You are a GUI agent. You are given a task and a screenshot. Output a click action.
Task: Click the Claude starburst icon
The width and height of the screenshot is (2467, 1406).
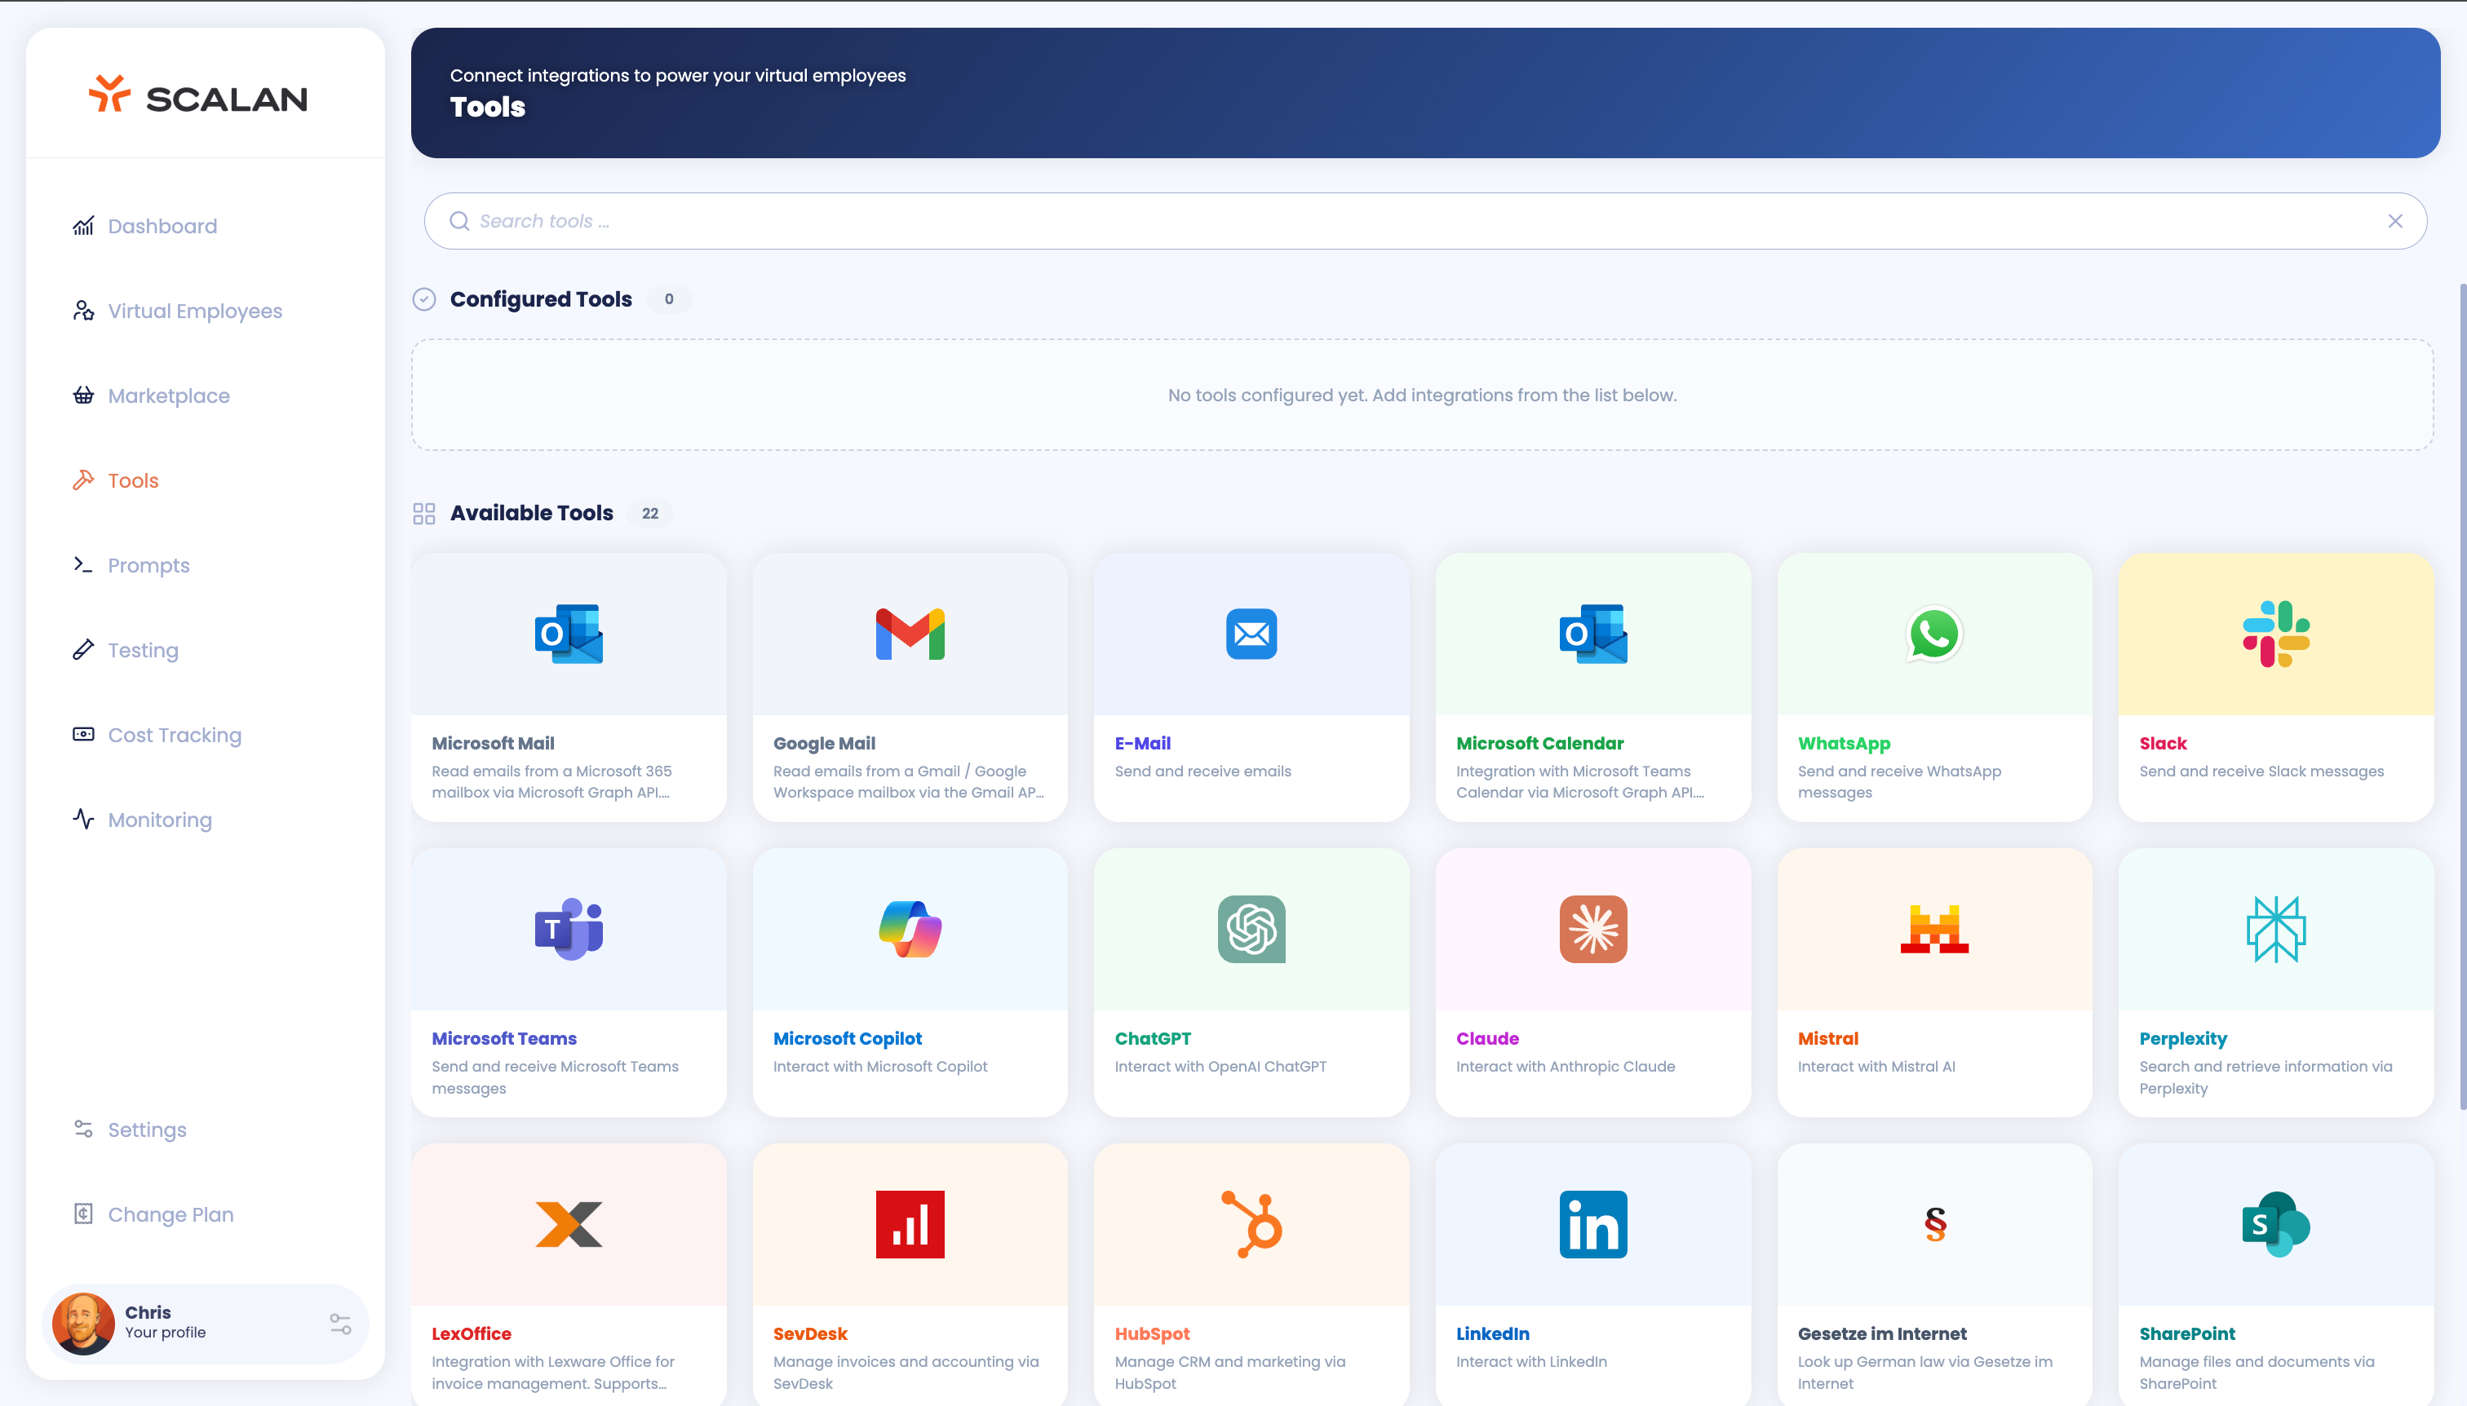[x=1592, y=929]
